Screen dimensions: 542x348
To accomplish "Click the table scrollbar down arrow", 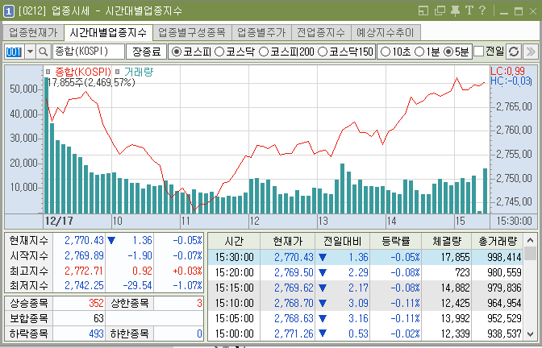I will click(x=531, y=333).
